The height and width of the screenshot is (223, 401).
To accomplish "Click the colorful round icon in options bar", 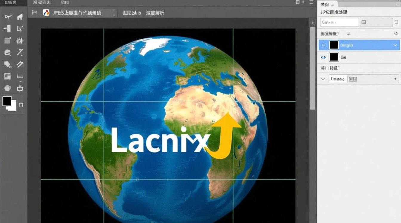I will pos(46,12).
